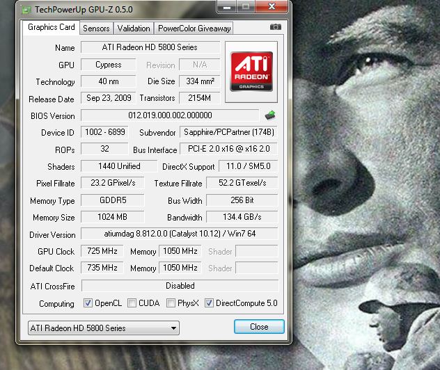This screenshot has height=370, width=440.
Task: Open the PowerColor Giveaway tab
Action: coord(194,29)
